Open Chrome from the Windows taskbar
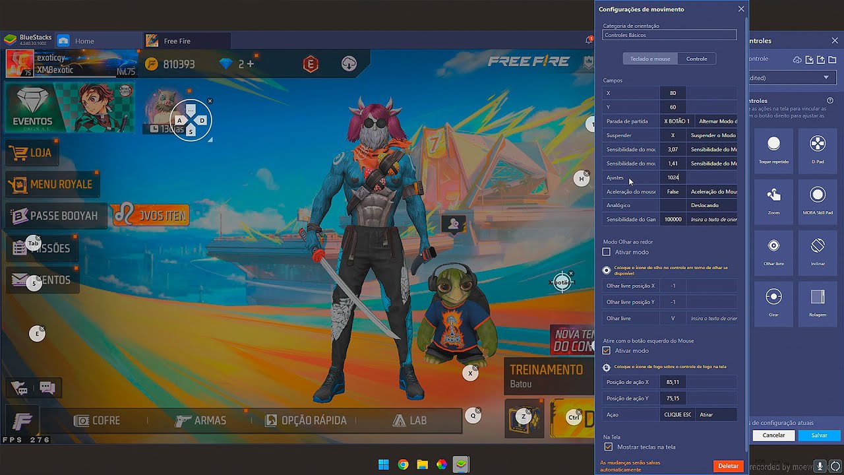The image size is (844, 475). pos(403,464)
